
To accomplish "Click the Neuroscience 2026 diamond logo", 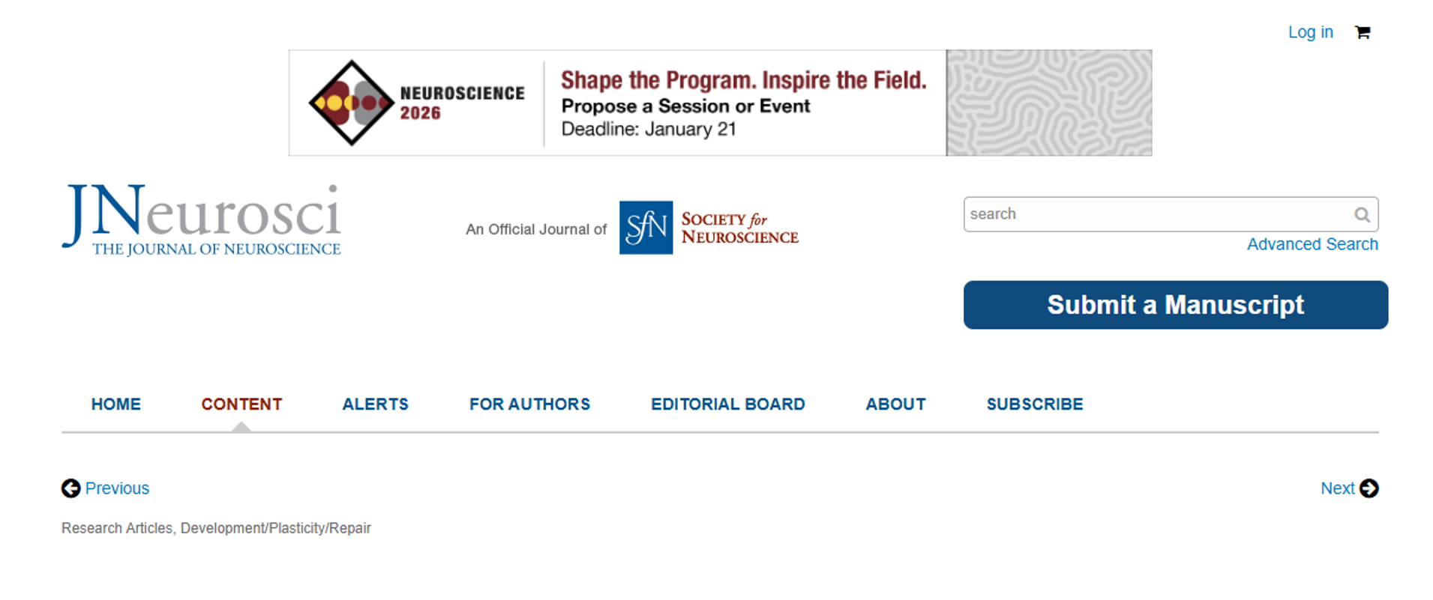I will [x=351, y=103].
